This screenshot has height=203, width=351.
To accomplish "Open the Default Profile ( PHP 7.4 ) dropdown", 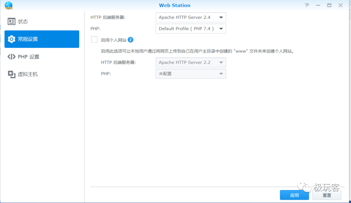I will (191, 29).
